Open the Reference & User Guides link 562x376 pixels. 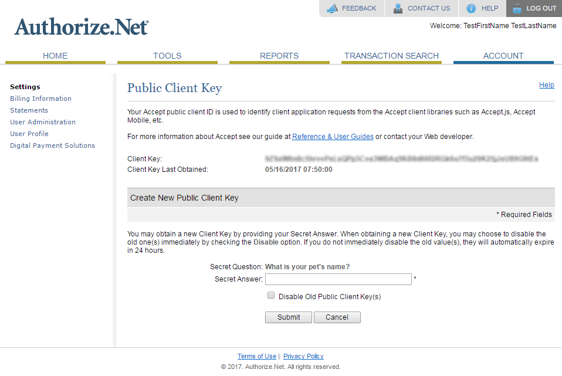(333, 137)
